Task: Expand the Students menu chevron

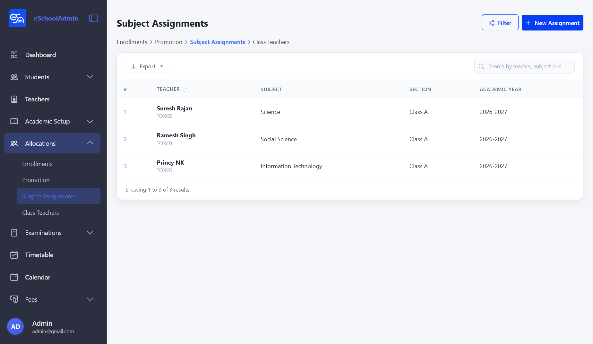Action: coord(90,77)
